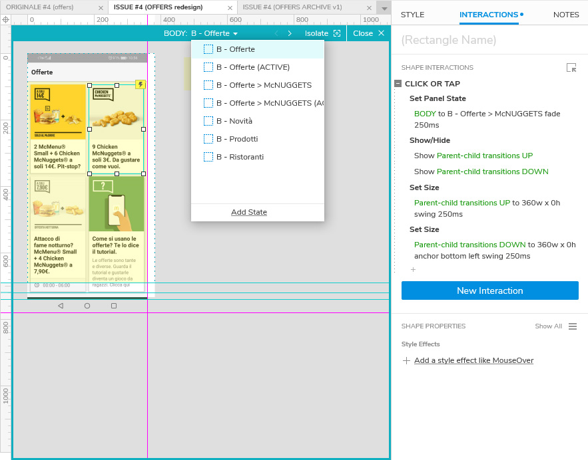Close the dynamic panel state editor
588x460 pixels.
[368, 33]
